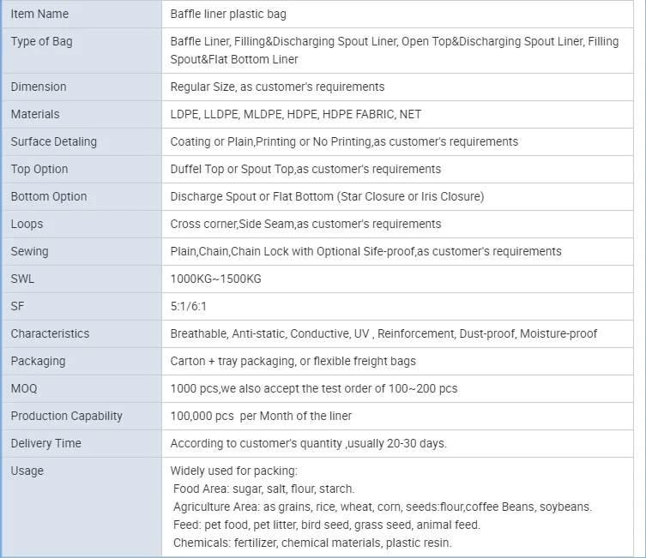Click the "Sewing" row label
The width and height of the screenshot is (646, 558).
point(29,251)
